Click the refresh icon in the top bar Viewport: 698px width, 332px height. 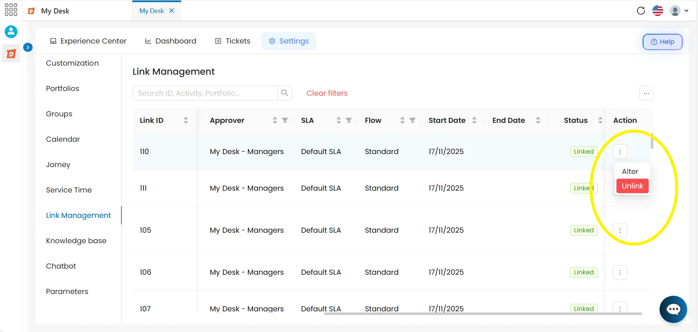tap(641, 11)
